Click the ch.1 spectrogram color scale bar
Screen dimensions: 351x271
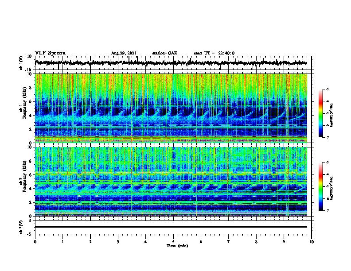tap(321, 113)
